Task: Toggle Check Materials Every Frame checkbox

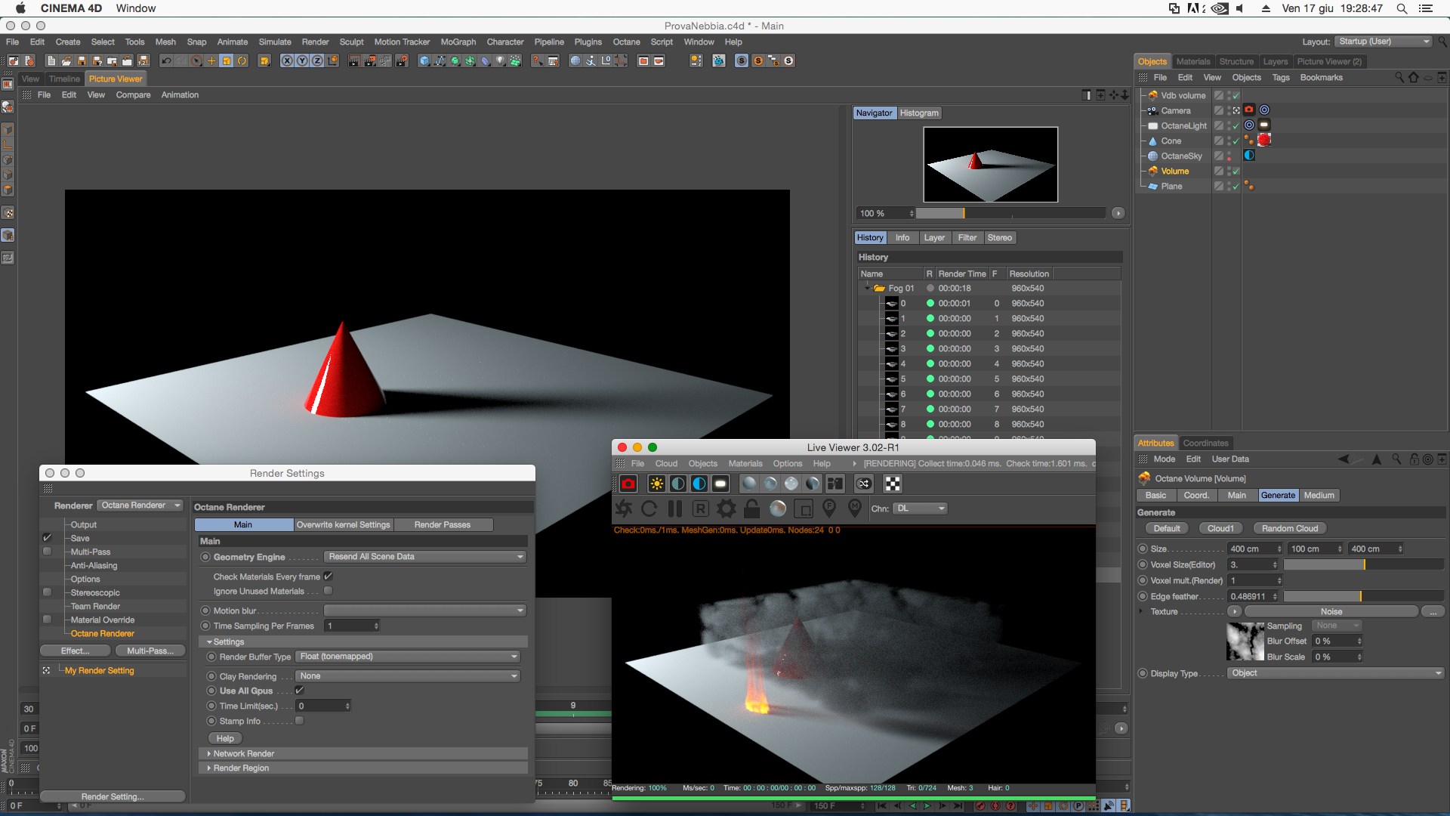Action: pos(329,576)
